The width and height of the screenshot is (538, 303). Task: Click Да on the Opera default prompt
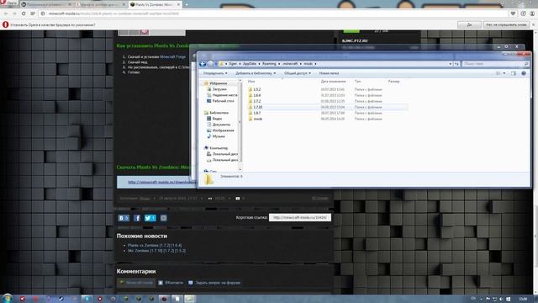469,24
